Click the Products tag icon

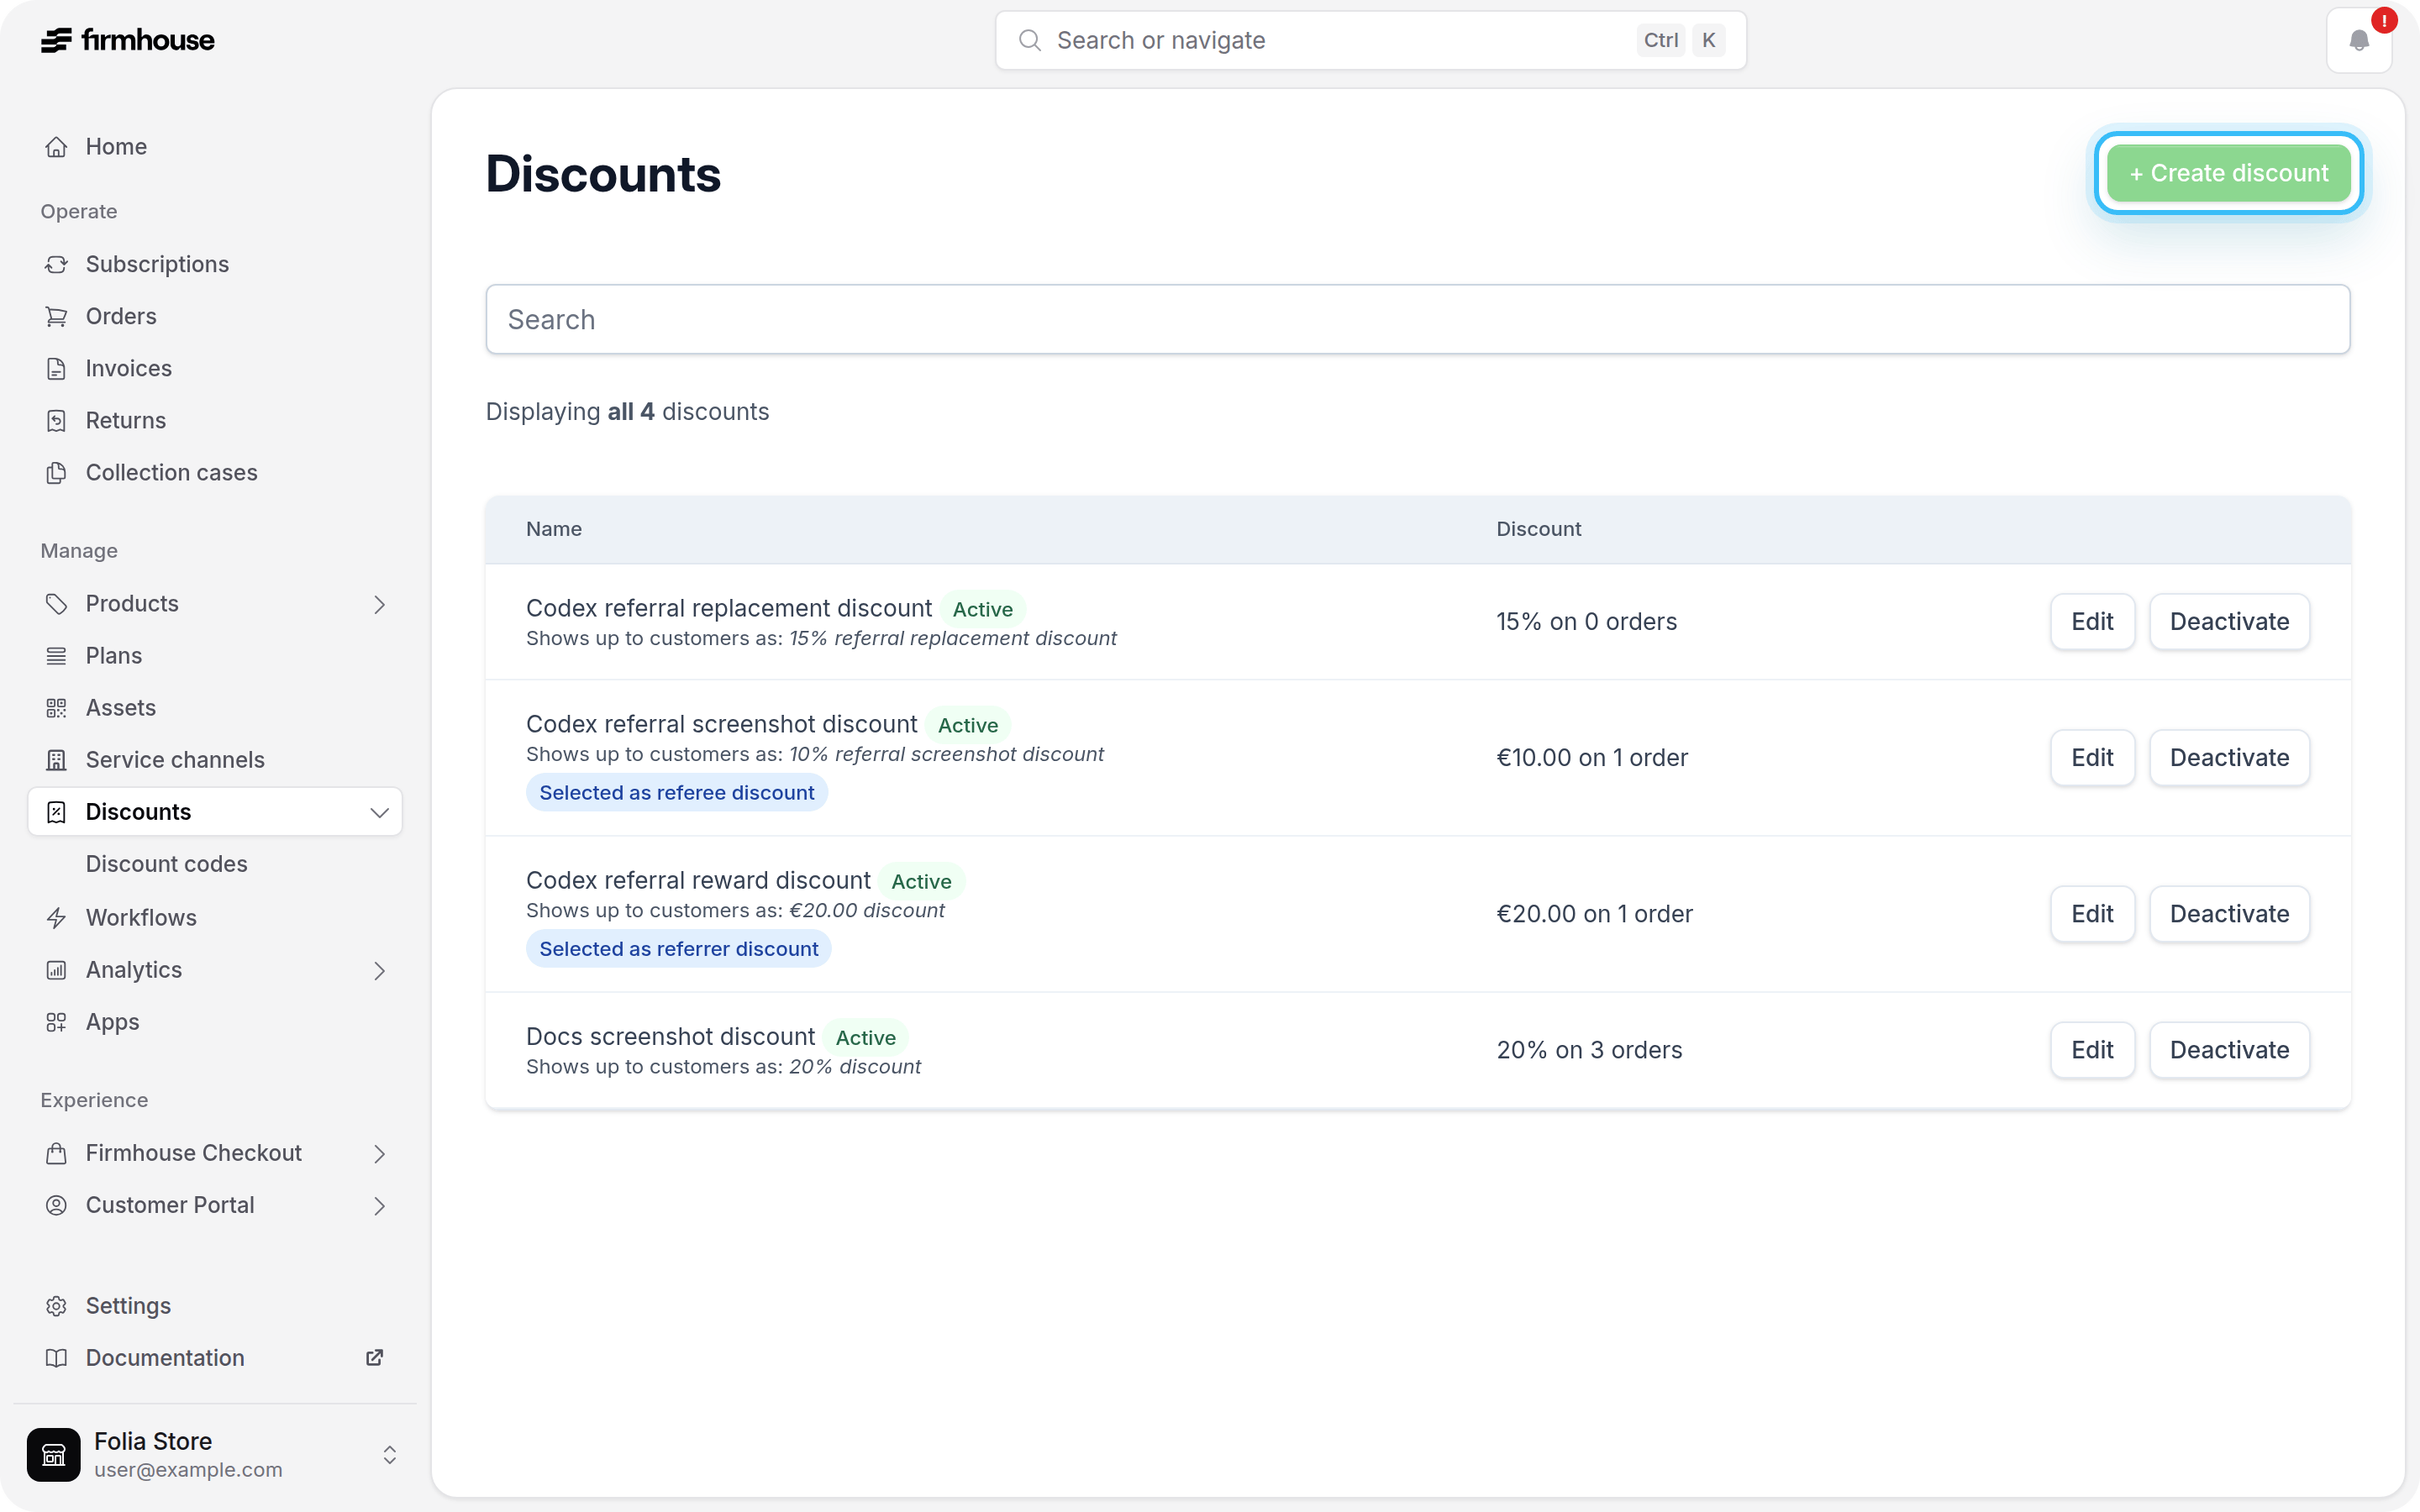57,604
